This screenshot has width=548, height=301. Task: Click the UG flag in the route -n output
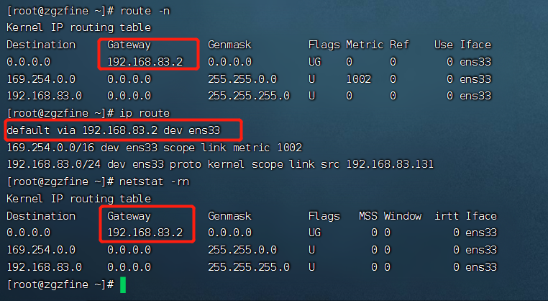(315, 62)
